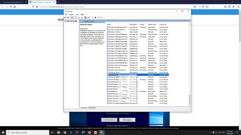Screen dimensions: 241x135
Task: Go back using Services toolbar back arrow
Action: pyautogui.click(x=65, y=18)
